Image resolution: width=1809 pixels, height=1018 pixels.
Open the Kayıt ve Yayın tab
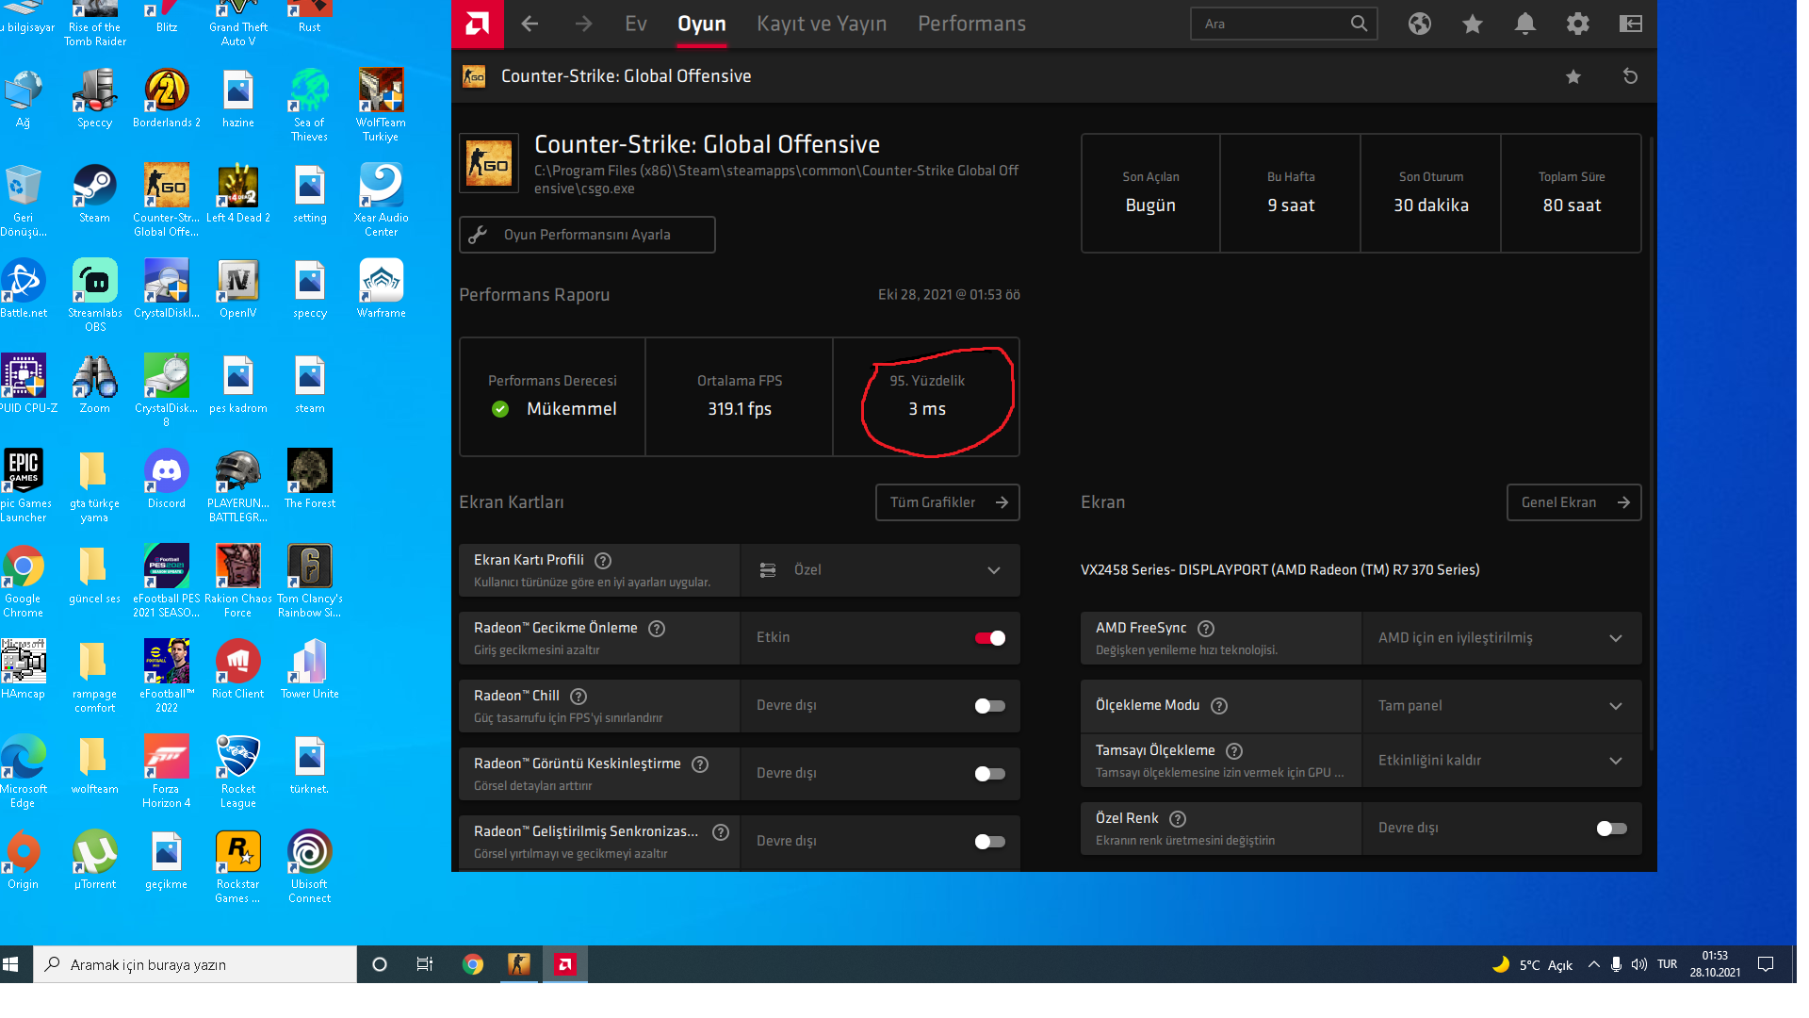click(x=822, y=25)
